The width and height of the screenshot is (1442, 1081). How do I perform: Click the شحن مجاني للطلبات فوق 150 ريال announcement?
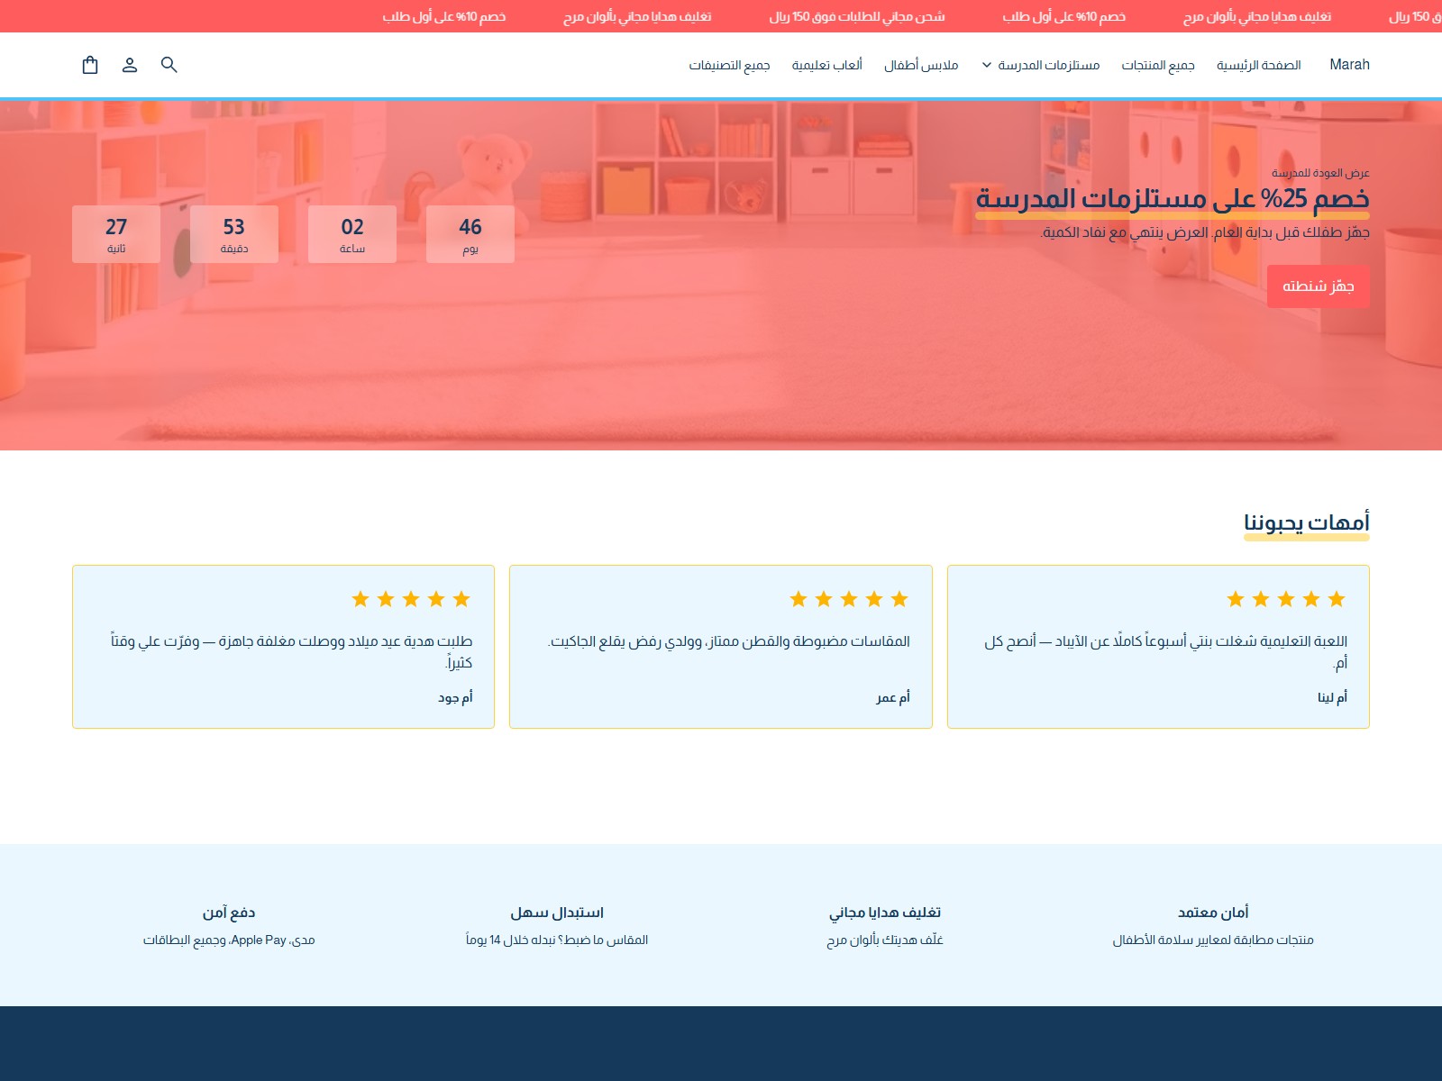pyautogui.click(x=857, y=16)
